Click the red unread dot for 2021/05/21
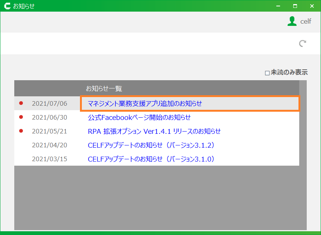 (21, 131)
